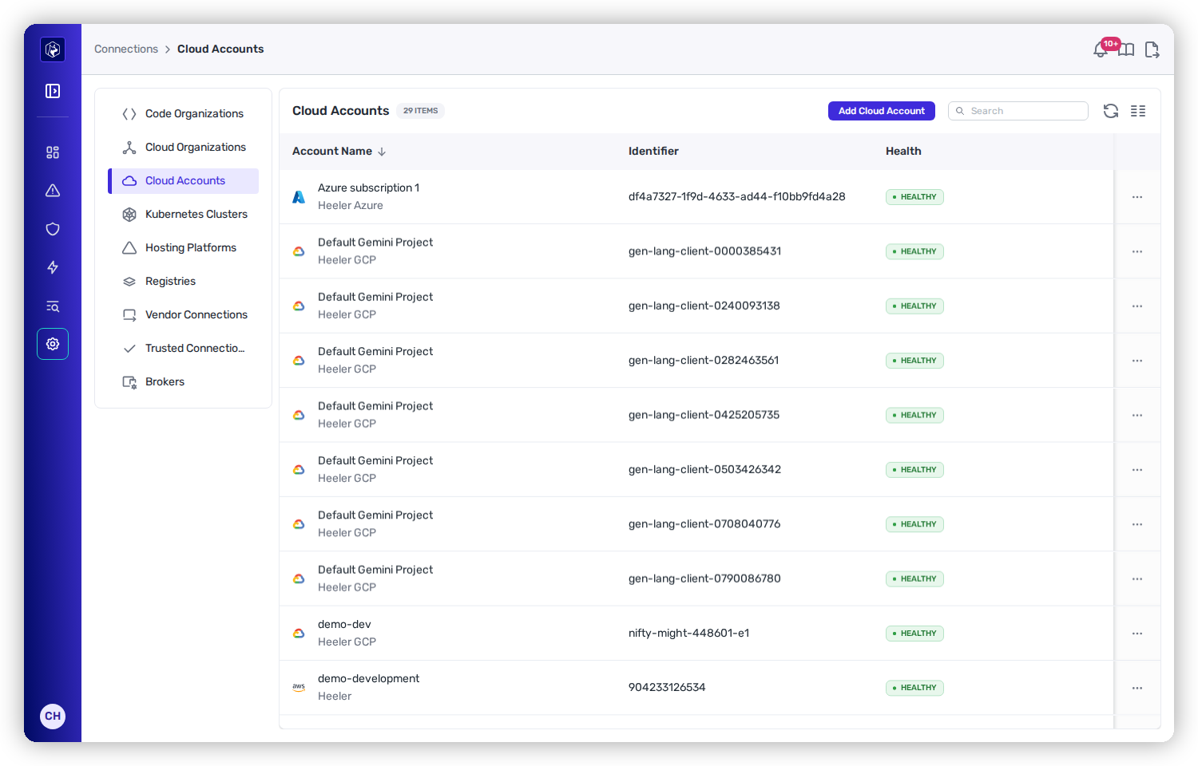1198x766 pixels.
Task: Open row actions for gen-lang-client-0503426342
Action: point(1137,470)
